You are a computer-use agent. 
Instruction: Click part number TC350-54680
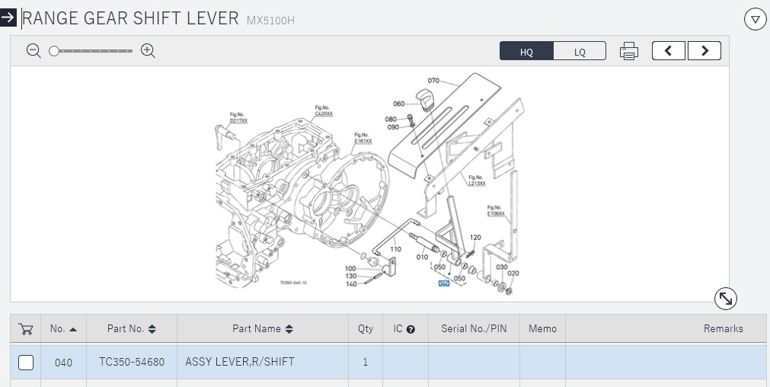click(x=132, y=362)
